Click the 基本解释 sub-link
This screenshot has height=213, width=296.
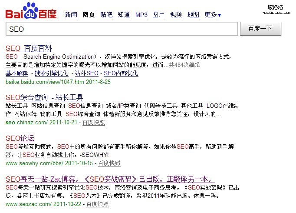(17, 73)
